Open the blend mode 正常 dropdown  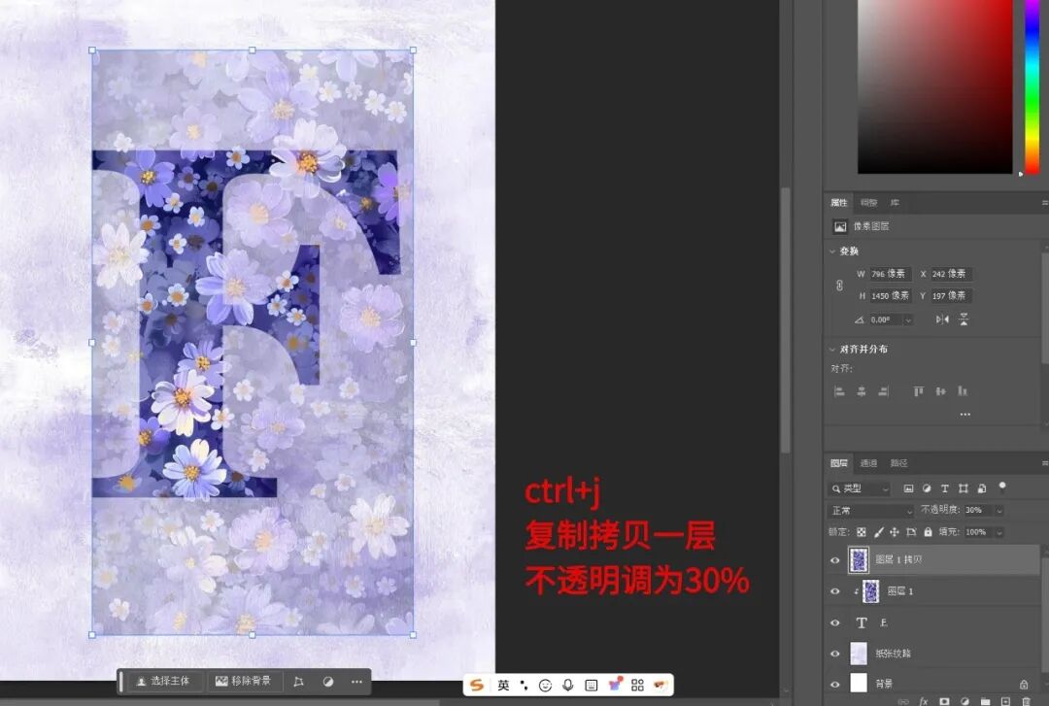tap(869, 511)
